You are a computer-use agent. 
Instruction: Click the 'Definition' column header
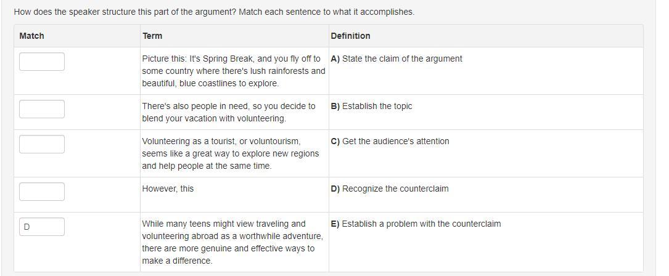pyautogui.click(x=350, y=36)
